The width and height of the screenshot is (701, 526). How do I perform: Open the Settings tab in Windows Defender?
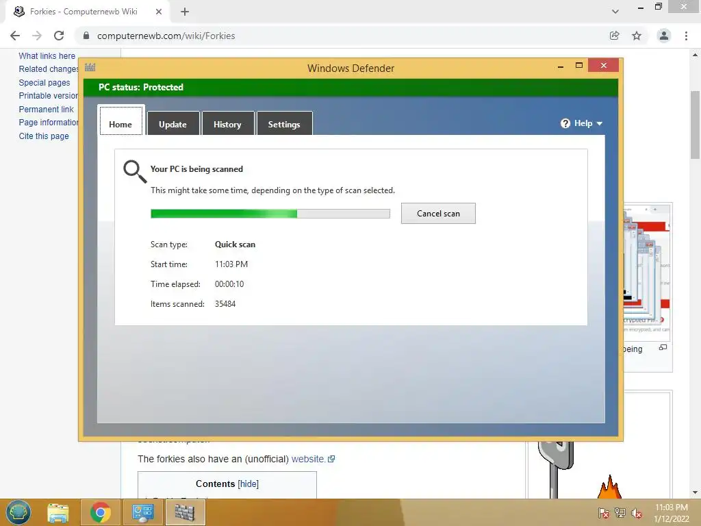coord(284,124)
